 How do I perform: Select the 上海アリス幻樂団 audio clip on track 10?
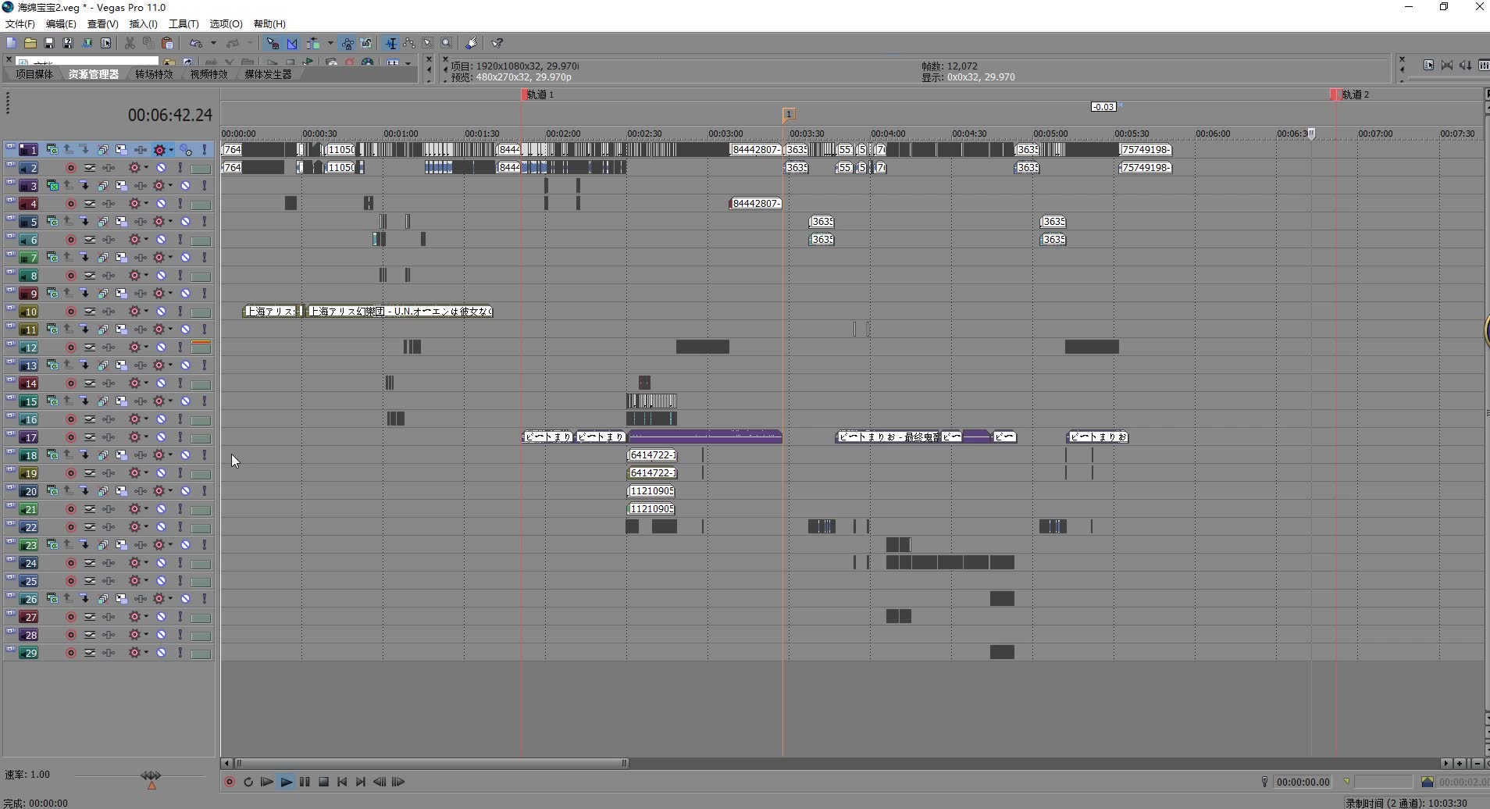click(400, 311)
